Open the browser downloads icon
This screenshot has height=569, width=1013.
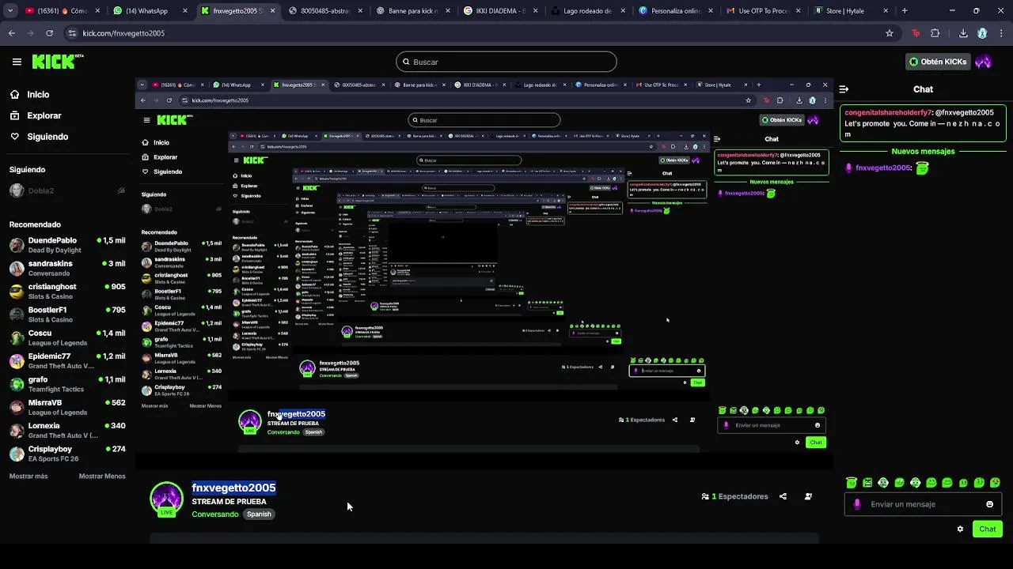(963, 33)
